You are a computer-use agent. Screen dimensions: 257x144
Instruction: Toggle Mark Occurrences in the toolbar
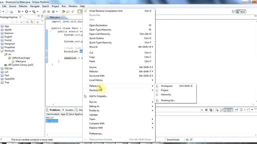80,12
